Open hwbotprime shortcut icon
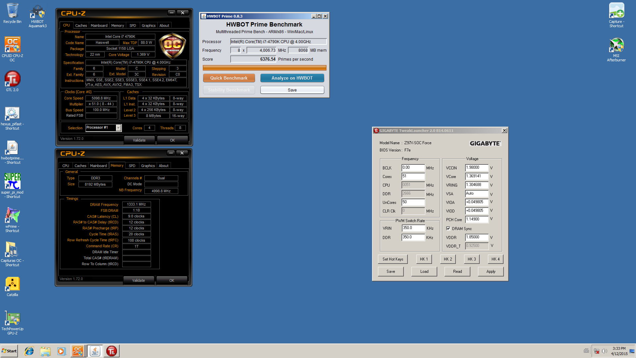 [x=12, y=152]
